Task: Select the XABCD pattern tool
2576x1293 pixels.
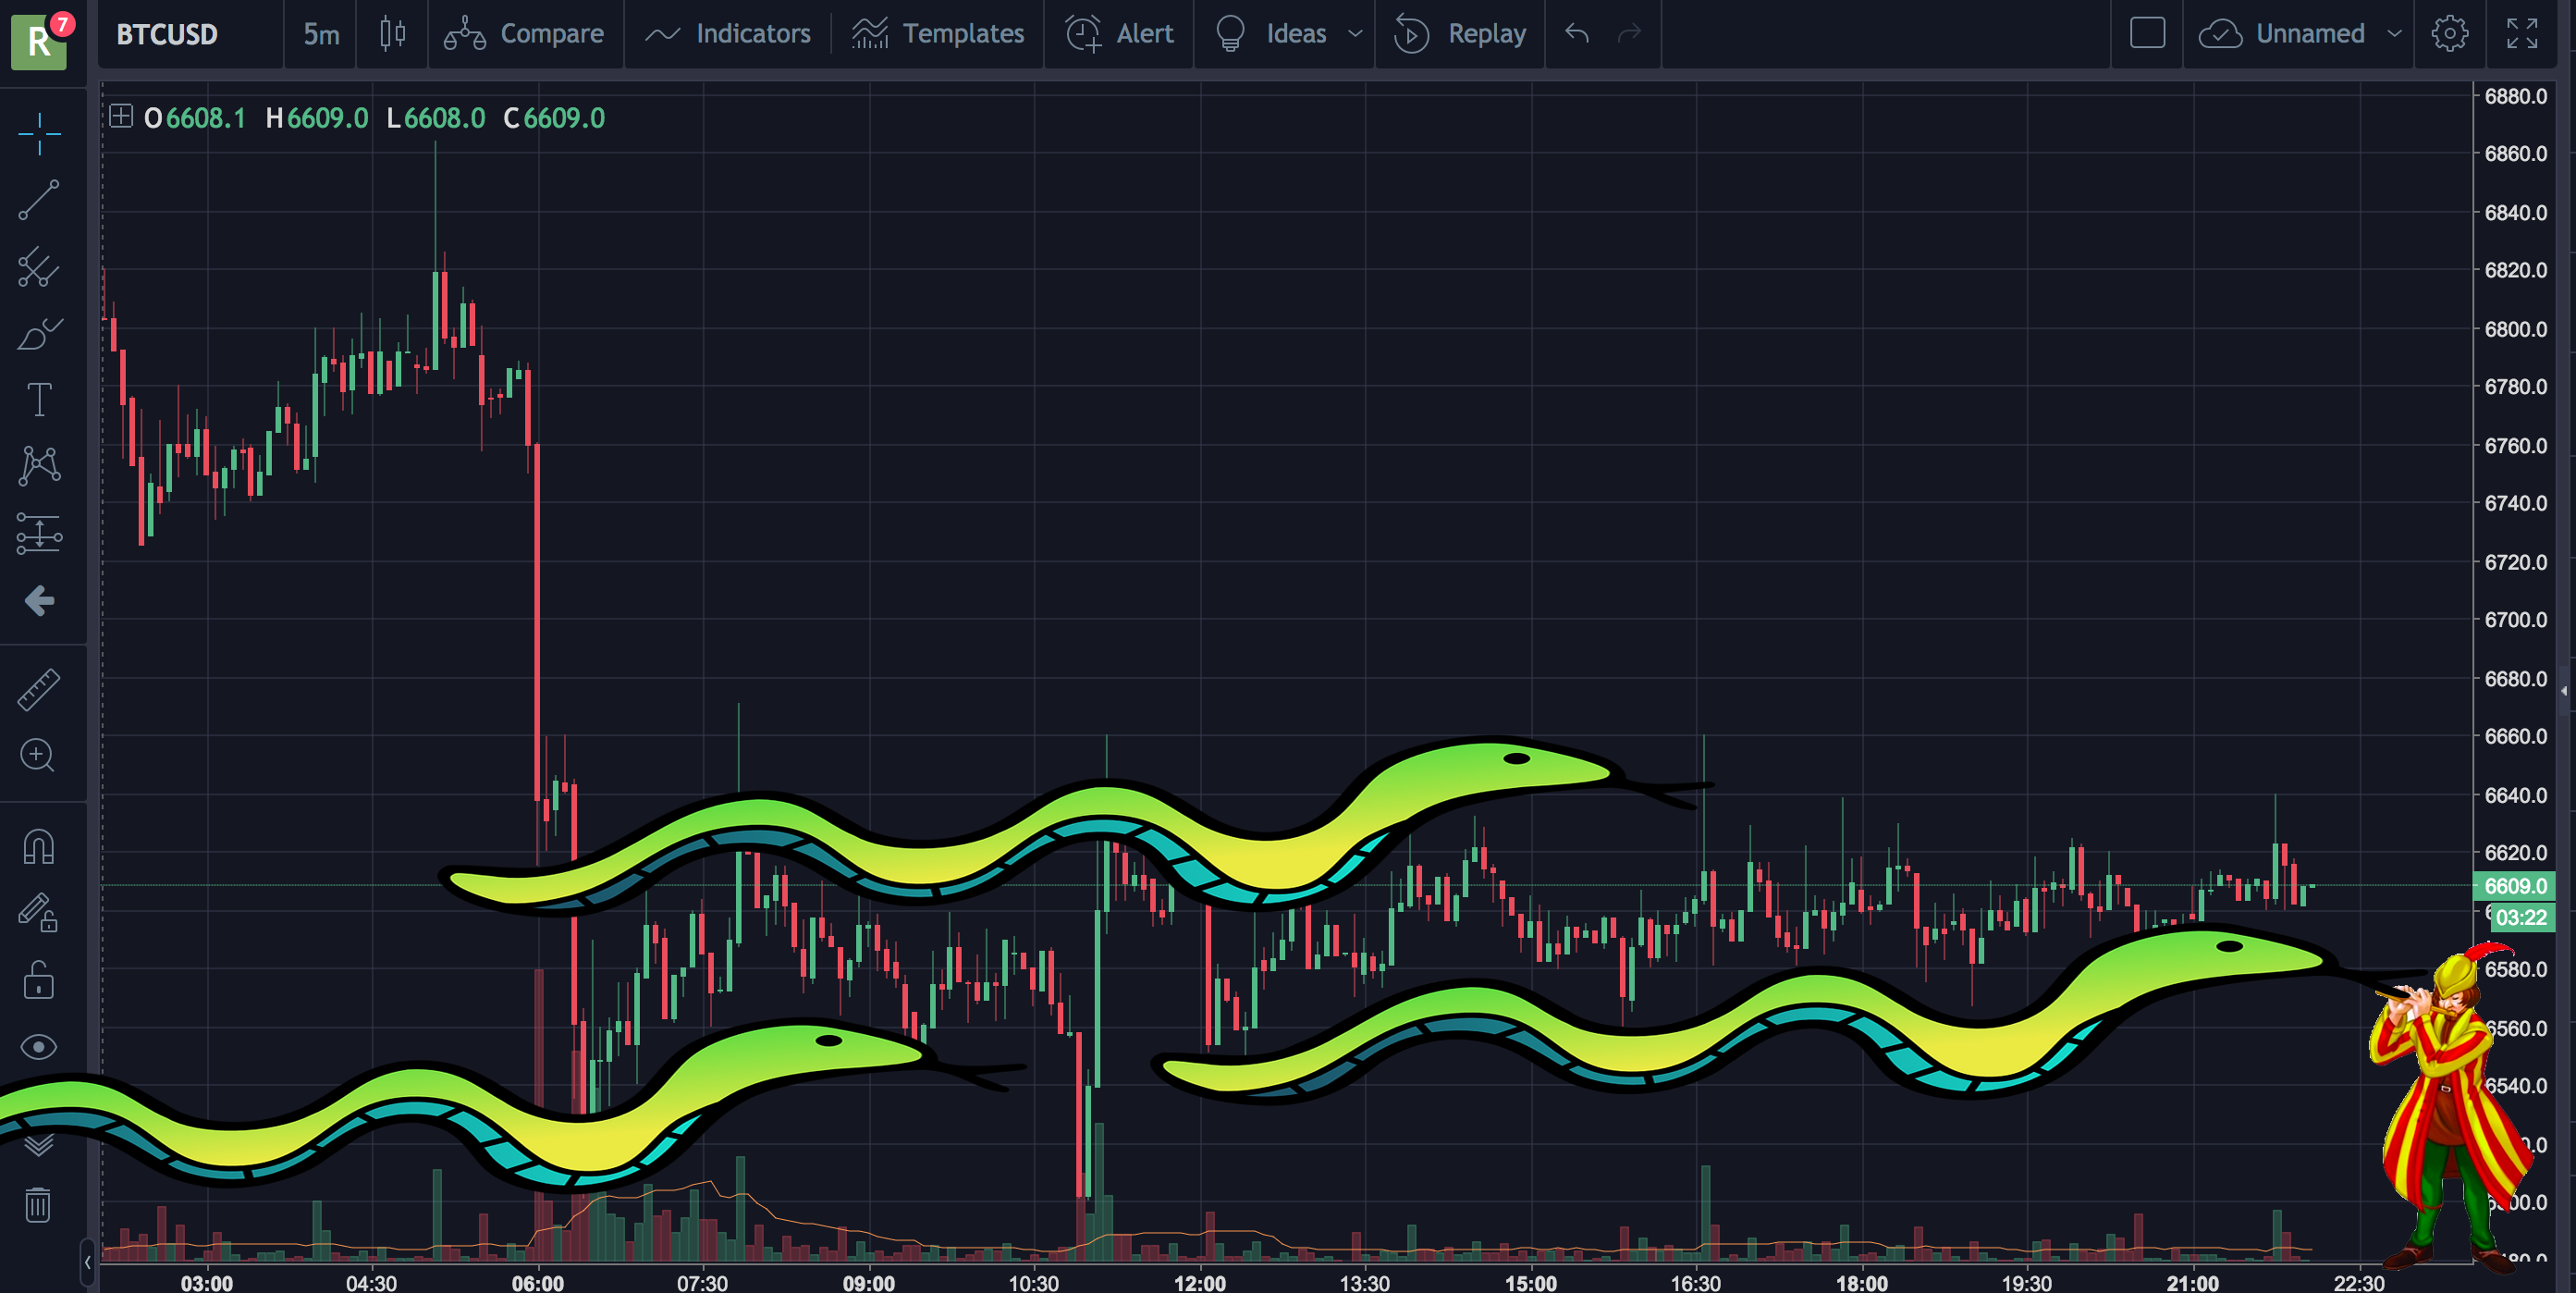Action: (39, 466)
